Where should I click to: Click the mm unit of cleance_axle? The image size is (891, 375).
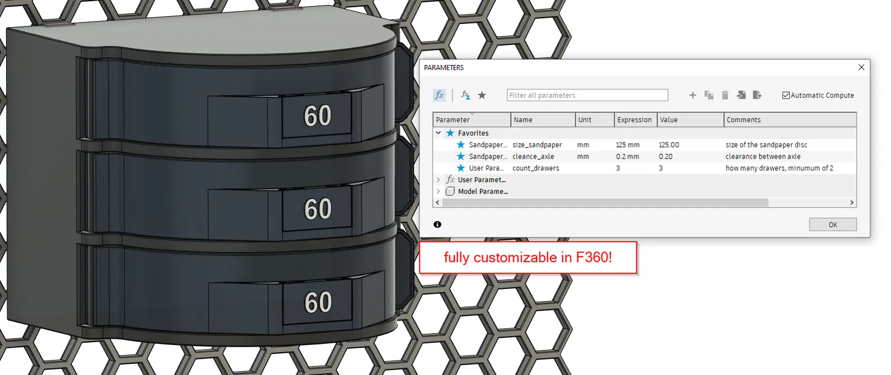[583, 156]
